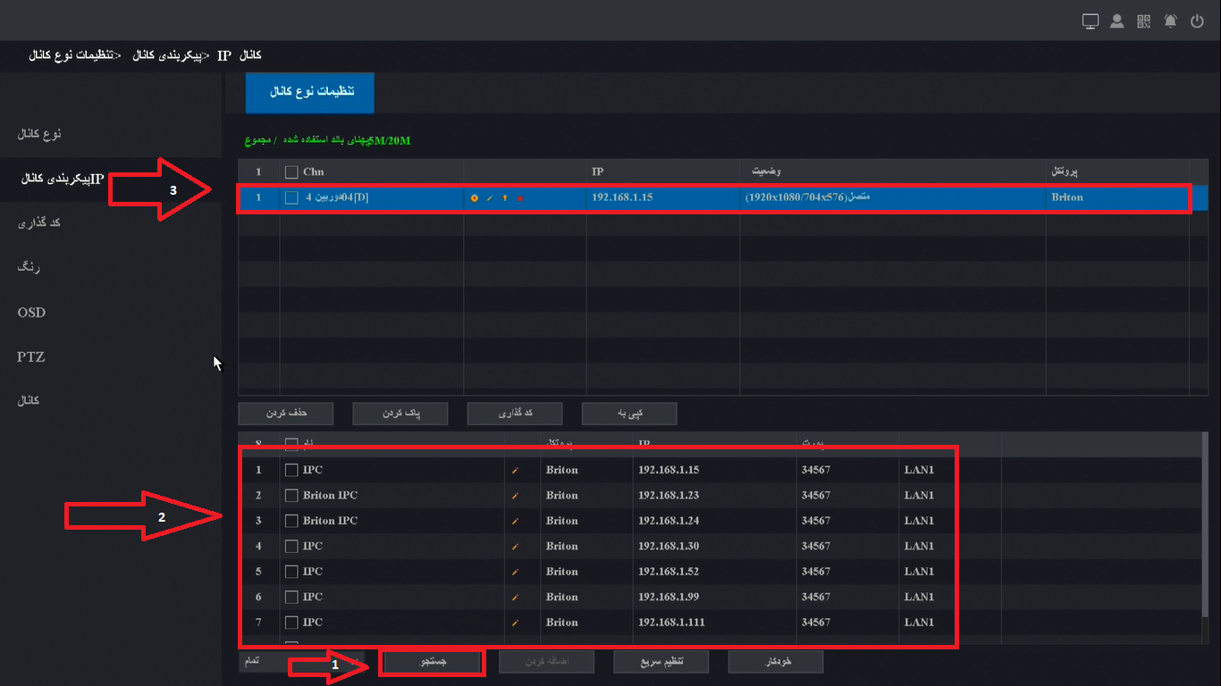The image size is (1221, 686).
Task: Show the QR code icon
Action: tap(1144, 21)
